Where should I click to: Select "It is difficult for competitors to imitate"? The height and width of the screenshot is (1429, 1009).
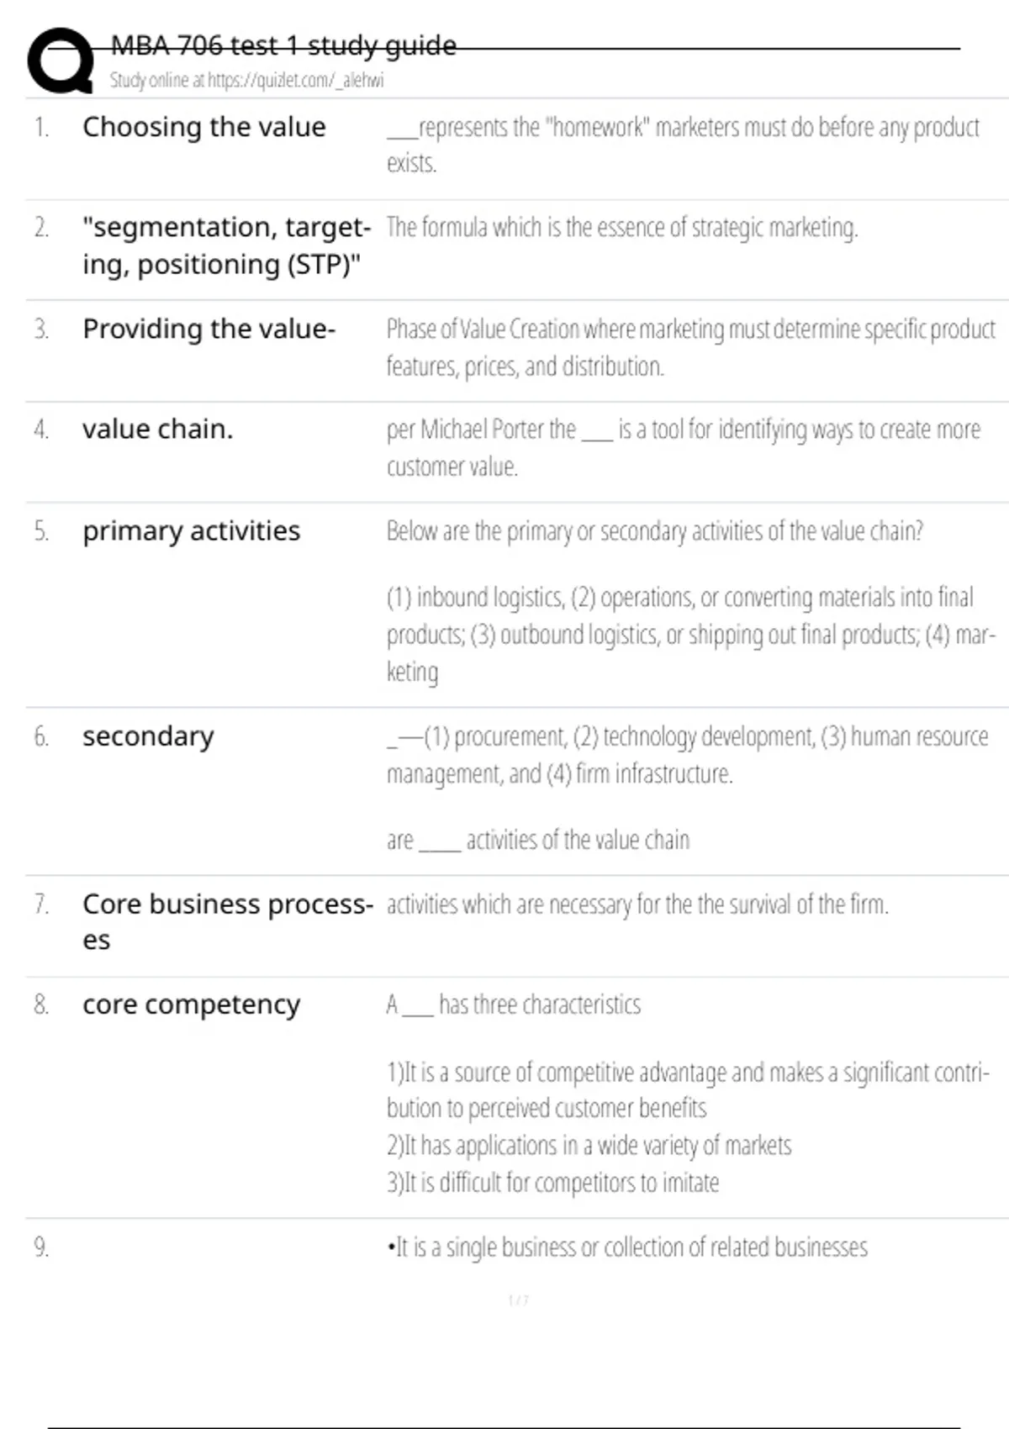point(552,1183)
